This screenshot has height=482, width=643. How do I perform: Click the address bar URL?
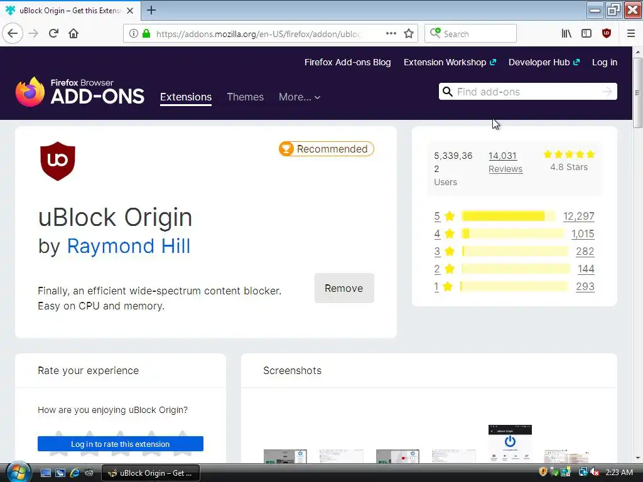click(x=258, y=34)
